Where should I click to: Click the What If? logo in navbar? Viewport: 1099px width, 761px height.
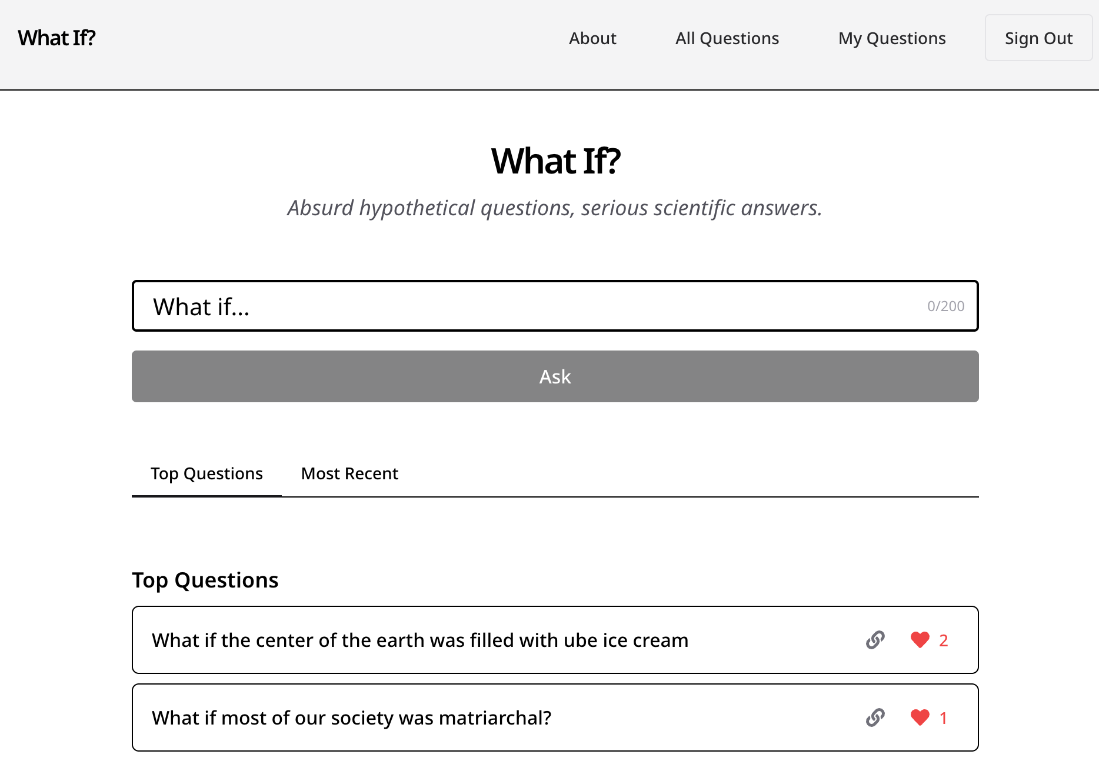[x=56, y=38]
